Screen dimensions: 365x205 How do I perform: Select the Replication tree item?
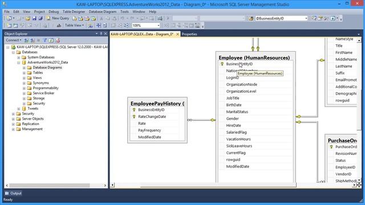click(x=30, y=124)
